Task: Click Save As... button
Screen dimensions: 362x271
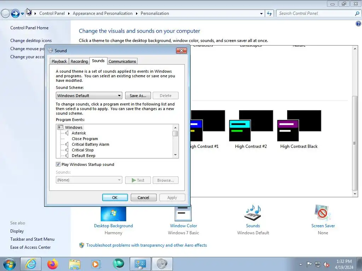Action: pyautogui.click(x=138, y=95)
